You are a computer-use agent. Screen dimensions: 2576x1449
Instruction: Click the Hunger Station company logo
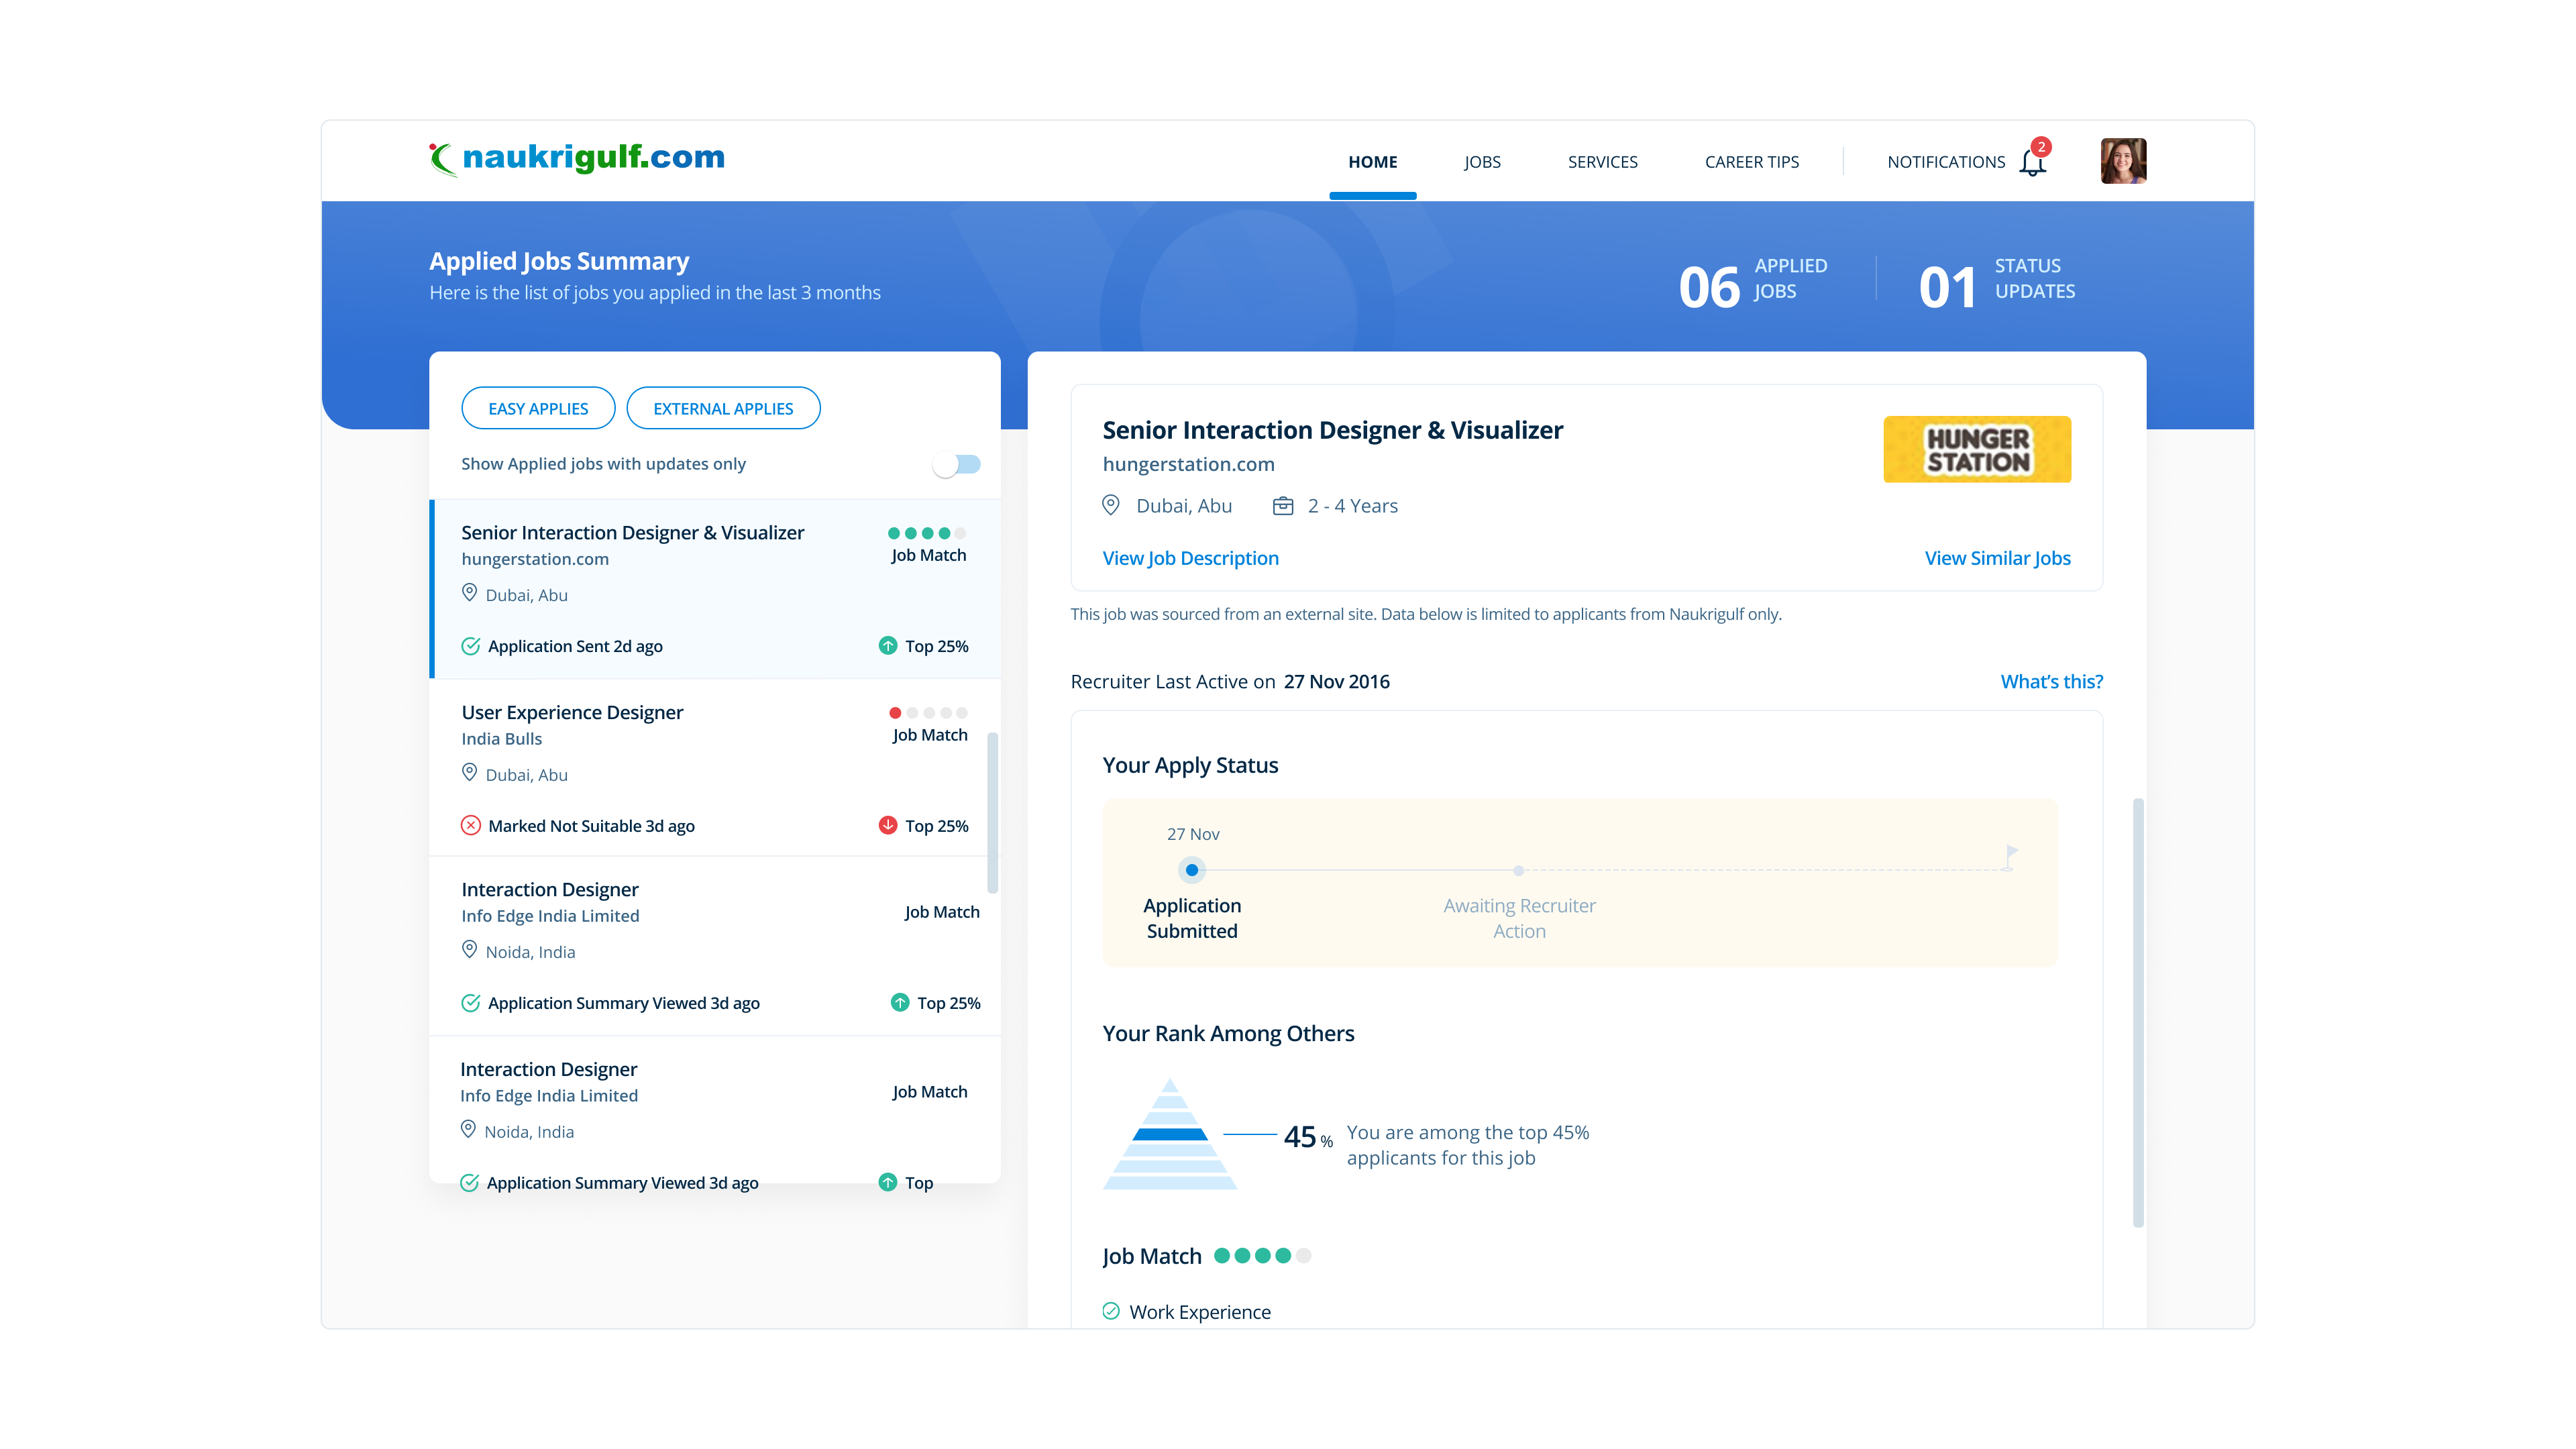pos(1976,449)
